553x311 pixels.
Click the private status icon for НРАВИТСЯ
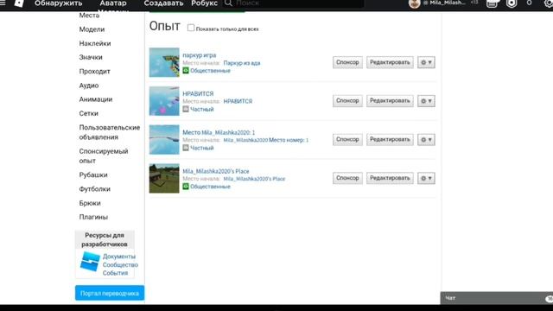[x=186, y=110]
